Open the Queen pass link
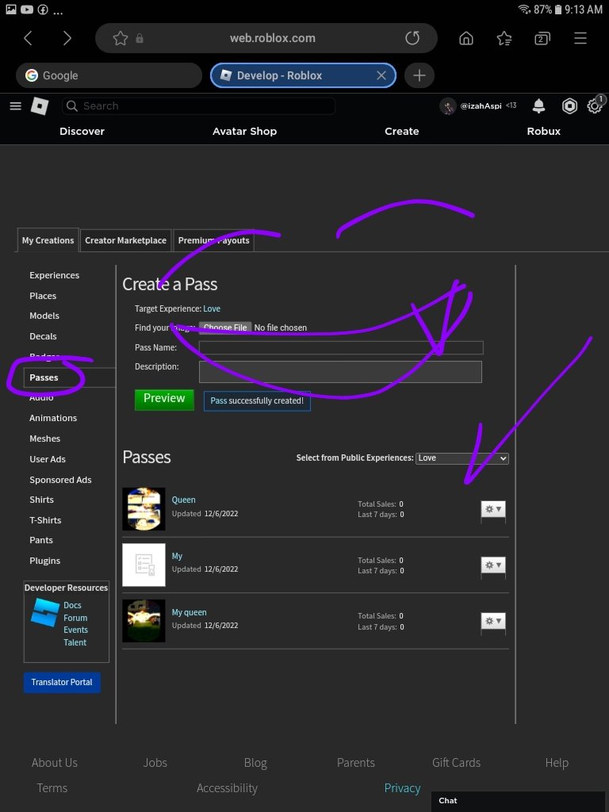Screen dimensions: 609x812 [184, 500]
